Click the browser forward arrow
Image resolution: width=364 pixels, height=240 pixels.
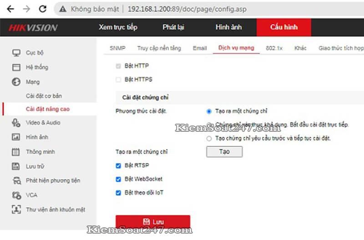pos(26,9)
